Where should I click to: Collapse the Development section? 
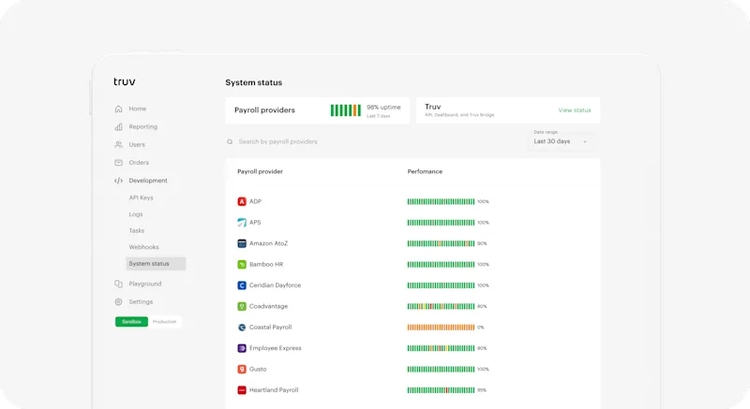[x=148, y=181]
